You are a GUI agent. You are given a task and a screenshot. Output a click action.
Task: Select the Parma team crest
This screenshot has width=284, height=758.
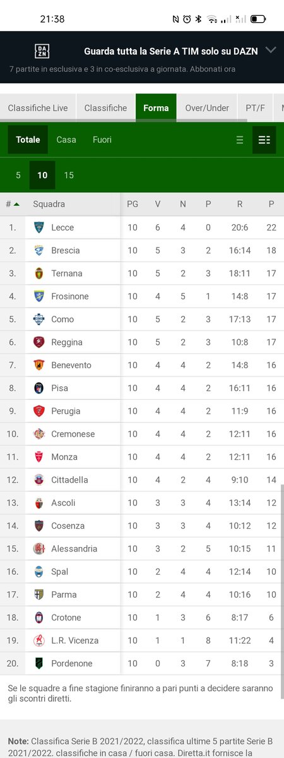[x=39, y=594]
